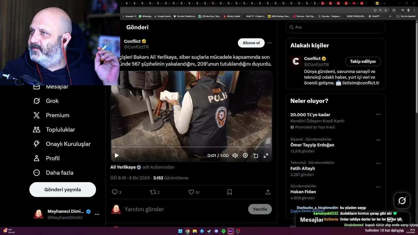Open Daha fazla circle icon in sidebar
418x235 pixels.
coord(37,173)
